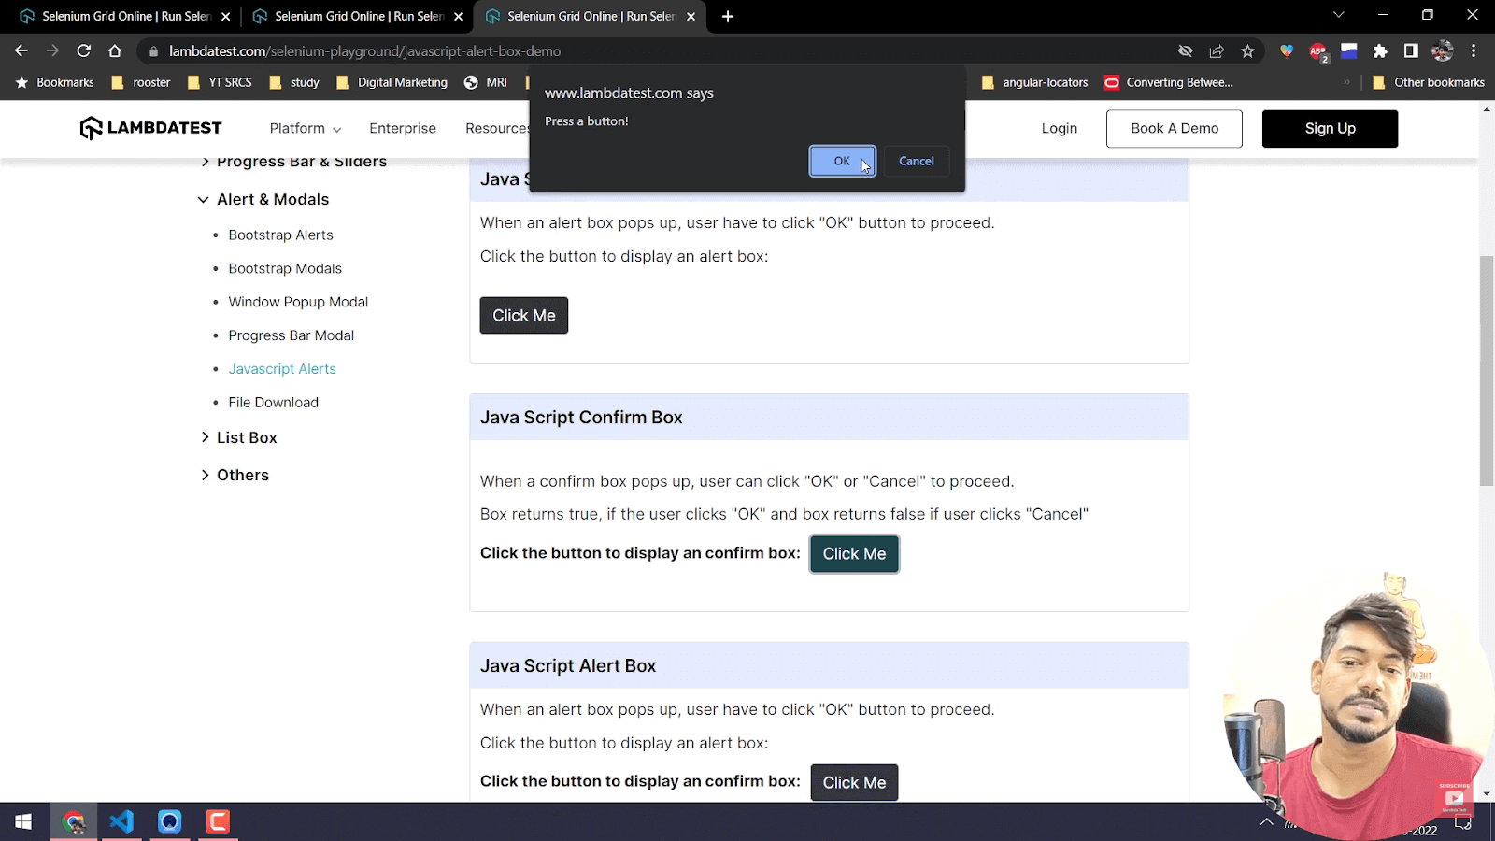
Task: Click OK in the confirm dialog
Action: 842,161
